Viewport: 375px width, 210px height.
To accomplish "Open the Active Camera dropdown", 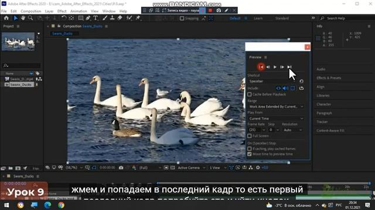I will point(192,167).
